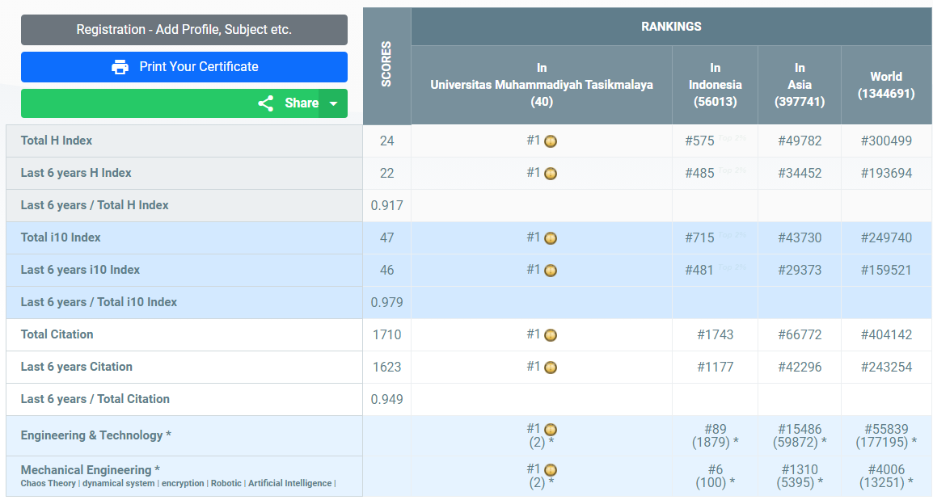Open Registration - Add Profile, Subject etc.
The image size is (933, 500).
coord(184,30)
